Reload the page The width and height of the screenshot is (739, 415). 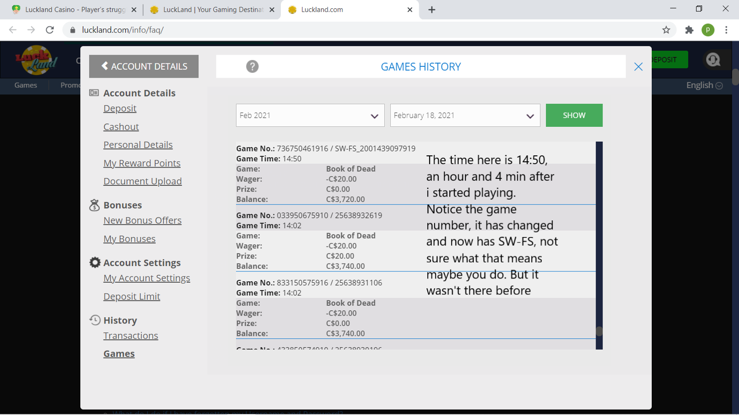[x=50, y=30]
